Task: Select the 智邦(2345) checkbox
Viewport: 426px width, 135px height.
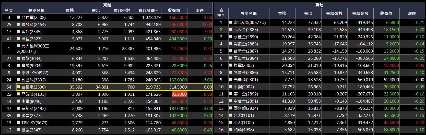Action: pyautogui.click(x=18, y=31)
